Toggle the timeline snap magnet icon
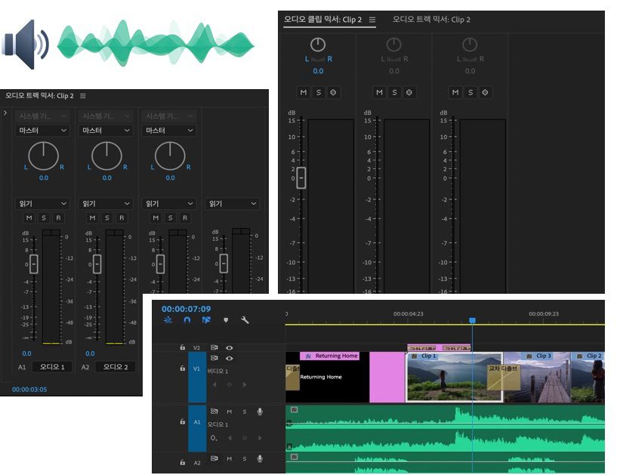The height and width of the screenshot is (475, 620). coord(187,320)
